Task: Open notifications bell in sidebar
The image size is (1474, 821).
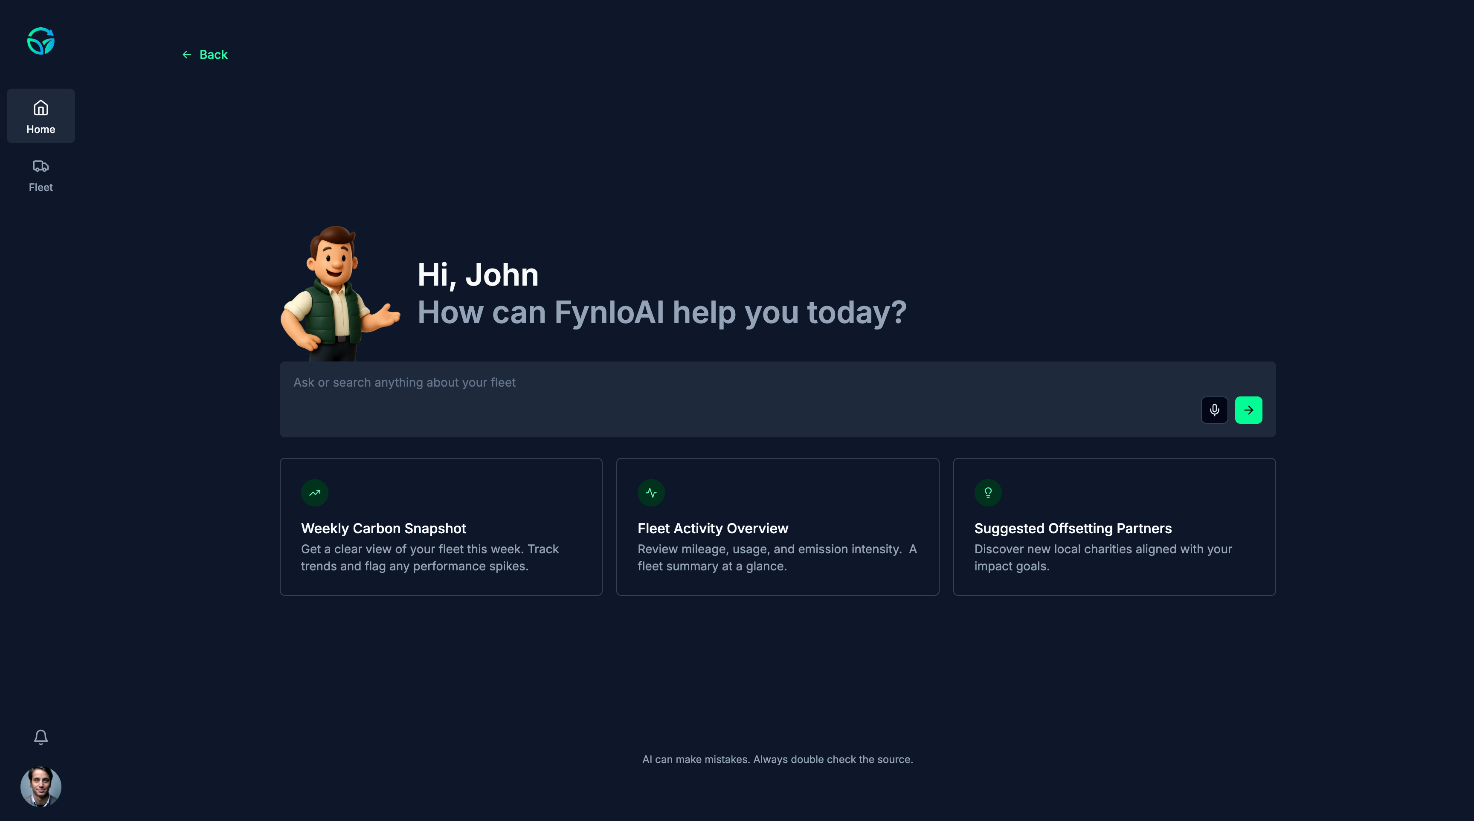Action: pos(41,737)
